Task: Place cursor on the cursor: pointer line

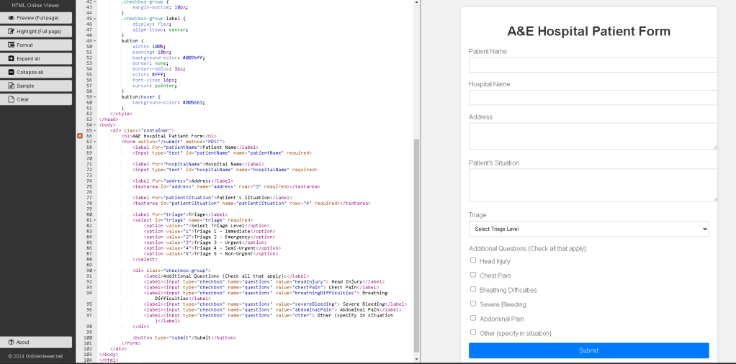Action: [154, 86]
